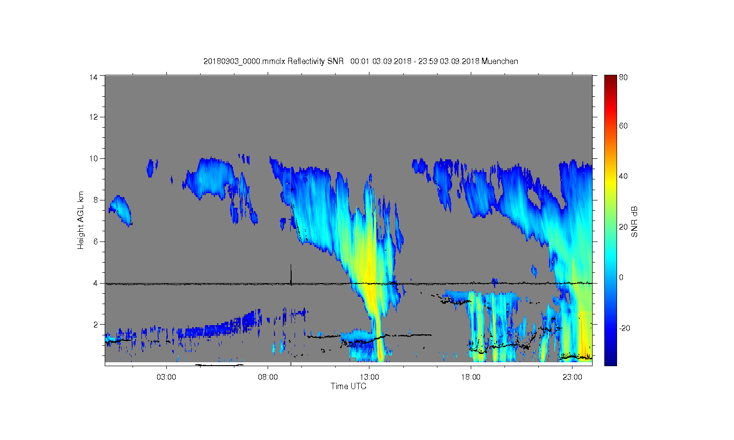Click the colorbar value 20
This screenshot has height=440, width=734.
pos(623,227)
